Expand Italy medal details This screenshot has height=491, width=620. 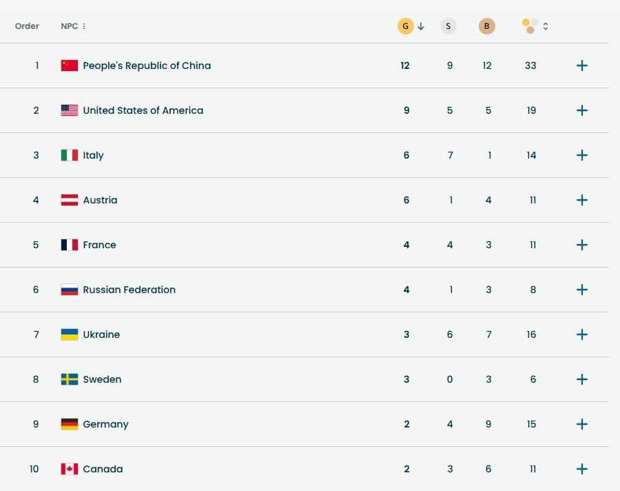point(582,155)
